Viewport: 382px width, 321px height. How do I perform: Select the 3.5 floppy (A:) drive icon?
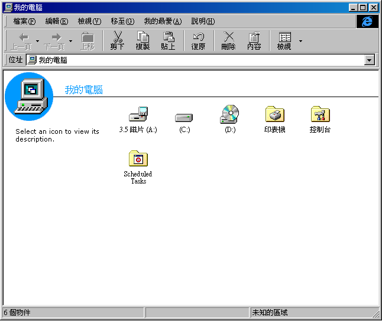(138, 114)
